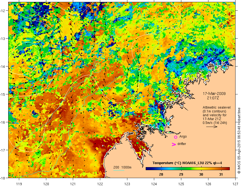The height and width of the screenshot is (186, 241).
Task: Click the 'drifter' legend label
Action: click(x=182, y=144)
